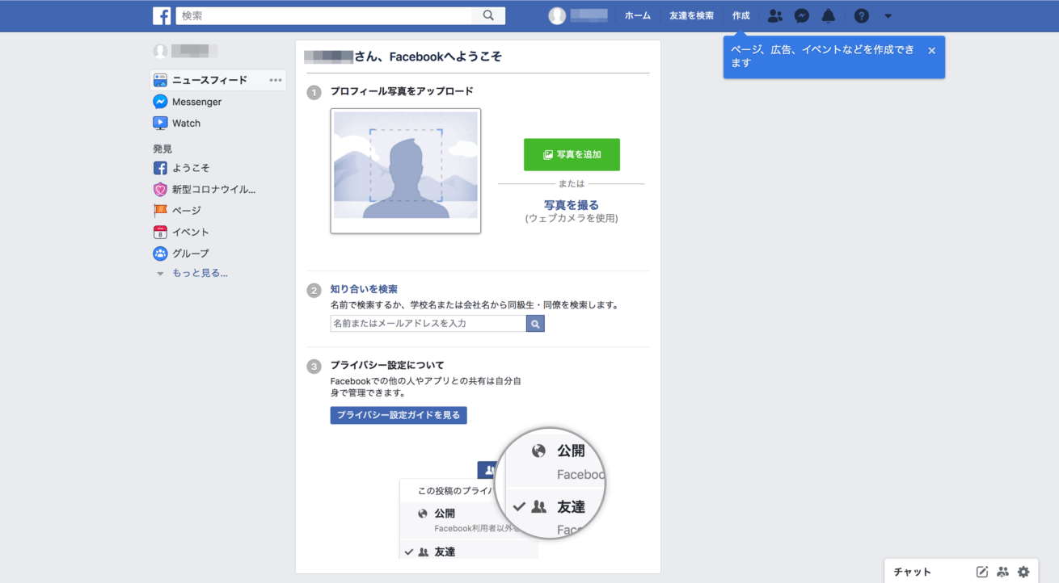The image size is (1059, 583).
Task: Click the ようこそ Facebook icon in the sidebar
Action: pyautogui.click(x=160, y=168)
